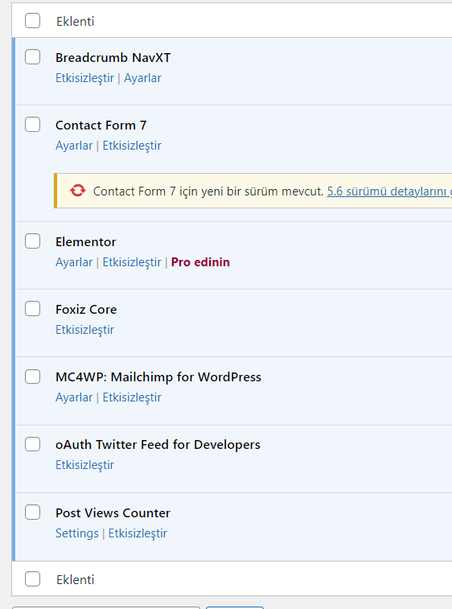Deactivate Foxiz Core plugin
This screenshot has height=609, width=452.
coord(84,330)
